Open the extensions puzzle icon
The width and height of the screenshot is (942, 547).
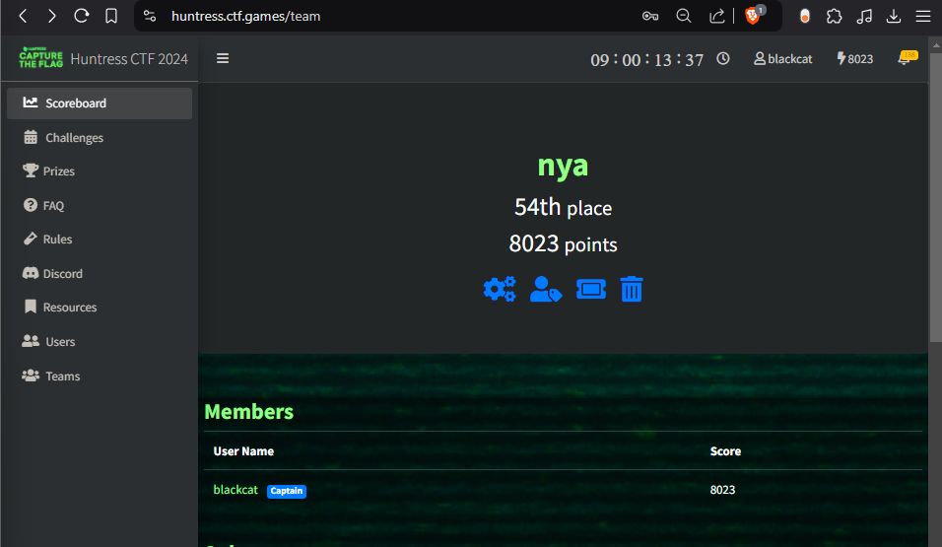835,16
